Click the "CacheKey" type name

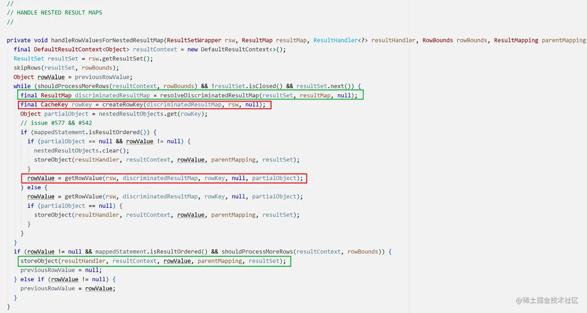[54, 105]
